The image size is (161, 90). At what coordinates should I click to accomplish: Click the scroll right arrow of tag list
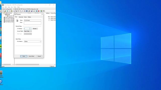(x=55, y=64)
